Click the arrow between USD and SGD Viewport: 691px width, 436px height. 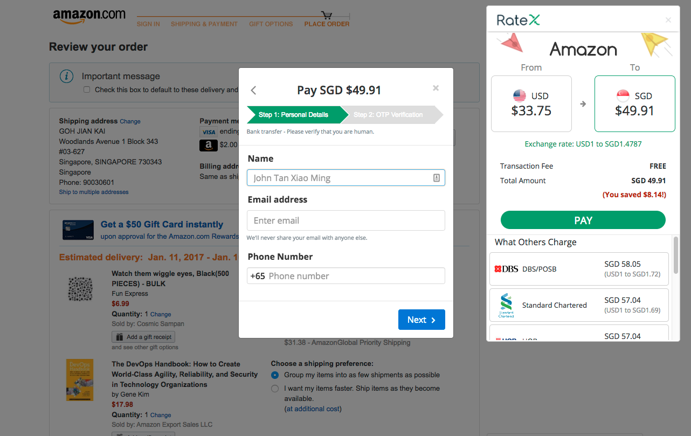[583, 104]
